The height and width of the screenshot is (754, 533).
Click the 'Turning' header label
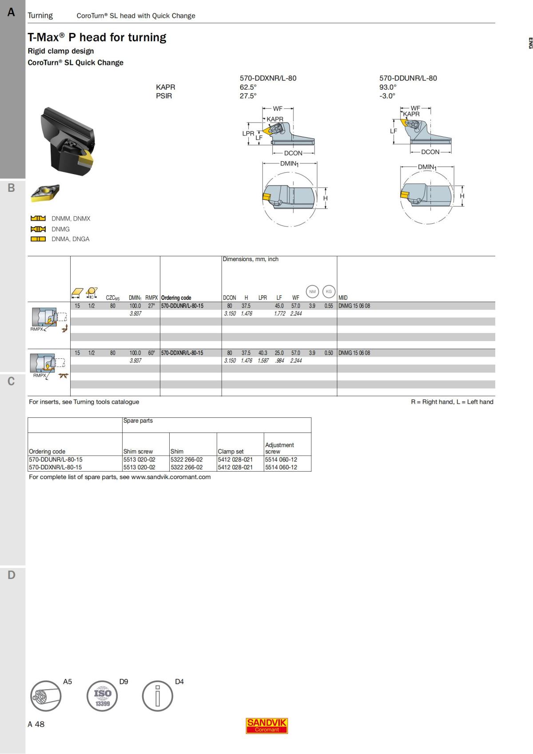(40, 16)
